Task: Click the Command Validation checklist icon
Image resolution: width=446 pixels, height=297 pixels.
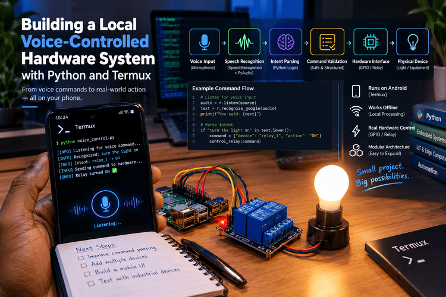Action: [327, 42]
